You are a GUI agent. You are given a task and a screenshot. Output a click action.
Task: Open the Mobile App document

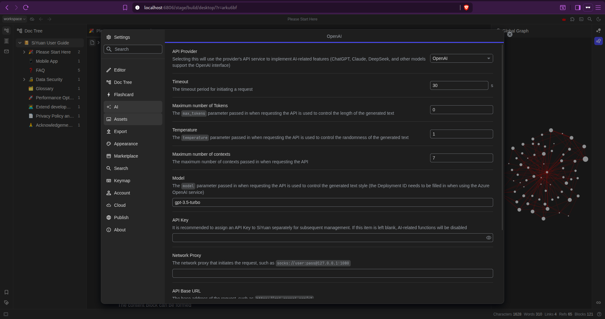pyautogui.click(x=50, y=61)
